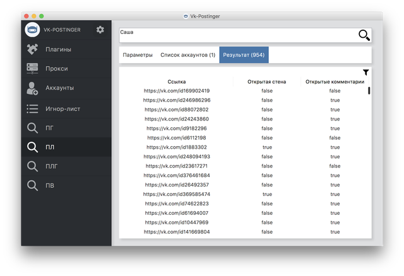Select link https://vk.com/id246986296

pos(177,100)
